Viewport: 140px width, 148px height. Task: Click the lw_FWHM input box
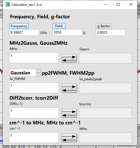pyautogui.click(x=34, y=88)
